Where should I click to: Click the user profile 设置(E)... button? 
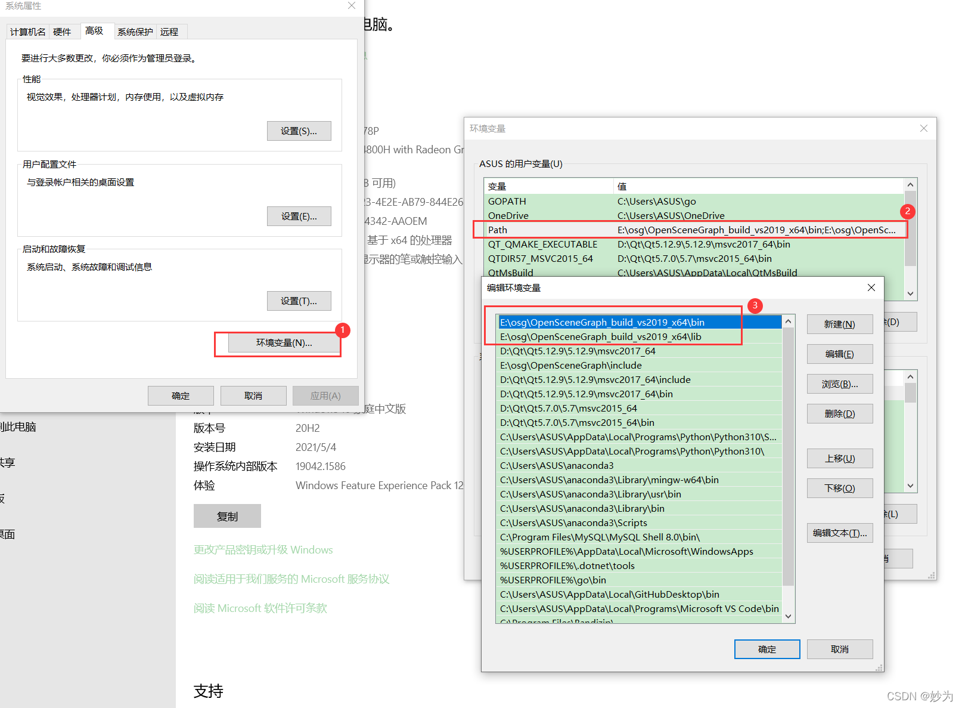click(x=299, y=217)
